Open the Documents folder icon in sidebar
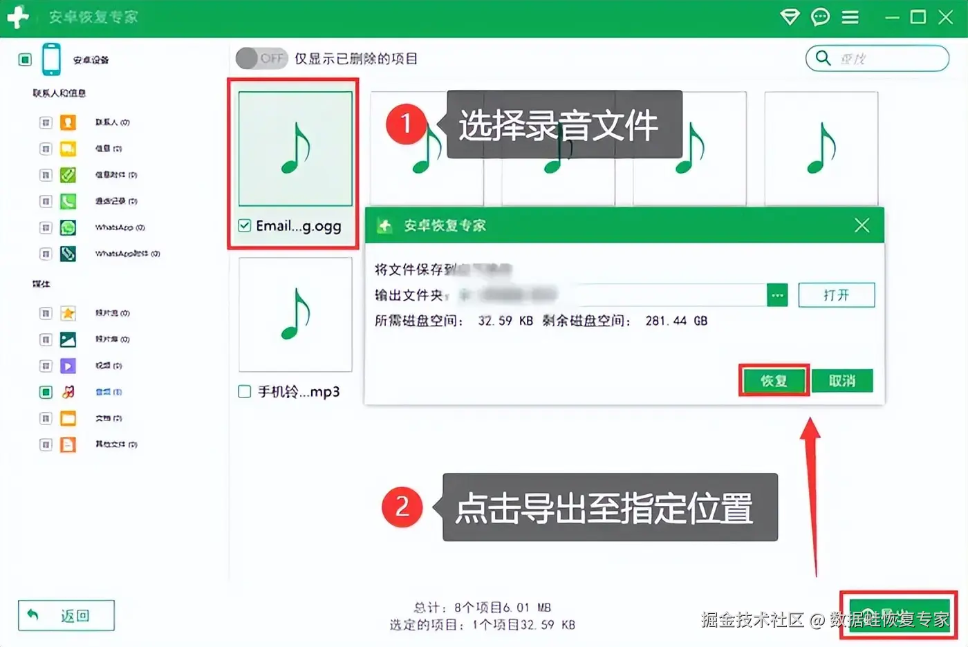The width and height of the screenshot is (968, 647). pos(68,418)
